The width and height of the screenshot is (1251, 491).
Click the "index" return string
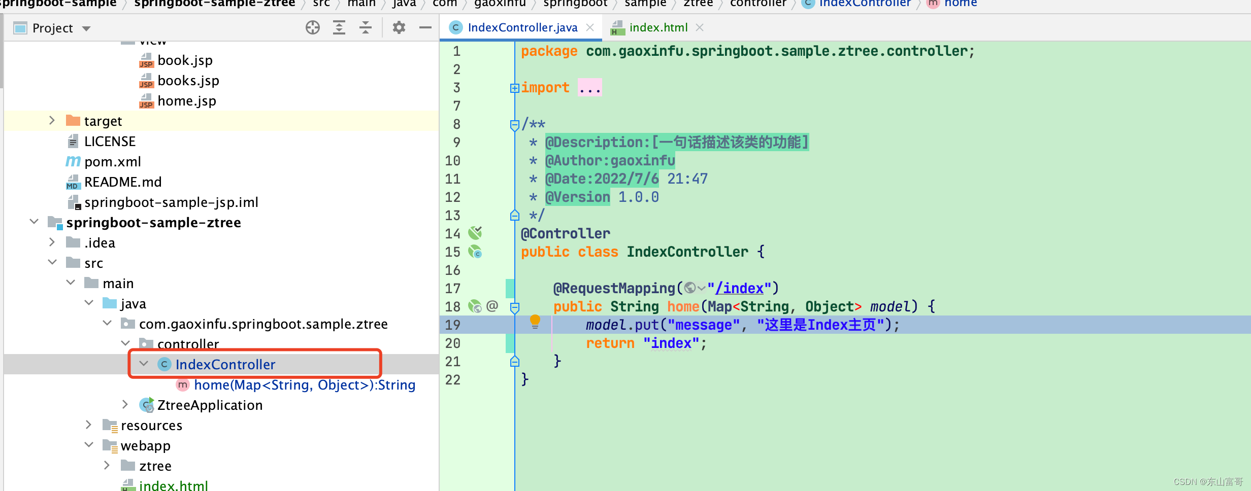click(671, 343)
